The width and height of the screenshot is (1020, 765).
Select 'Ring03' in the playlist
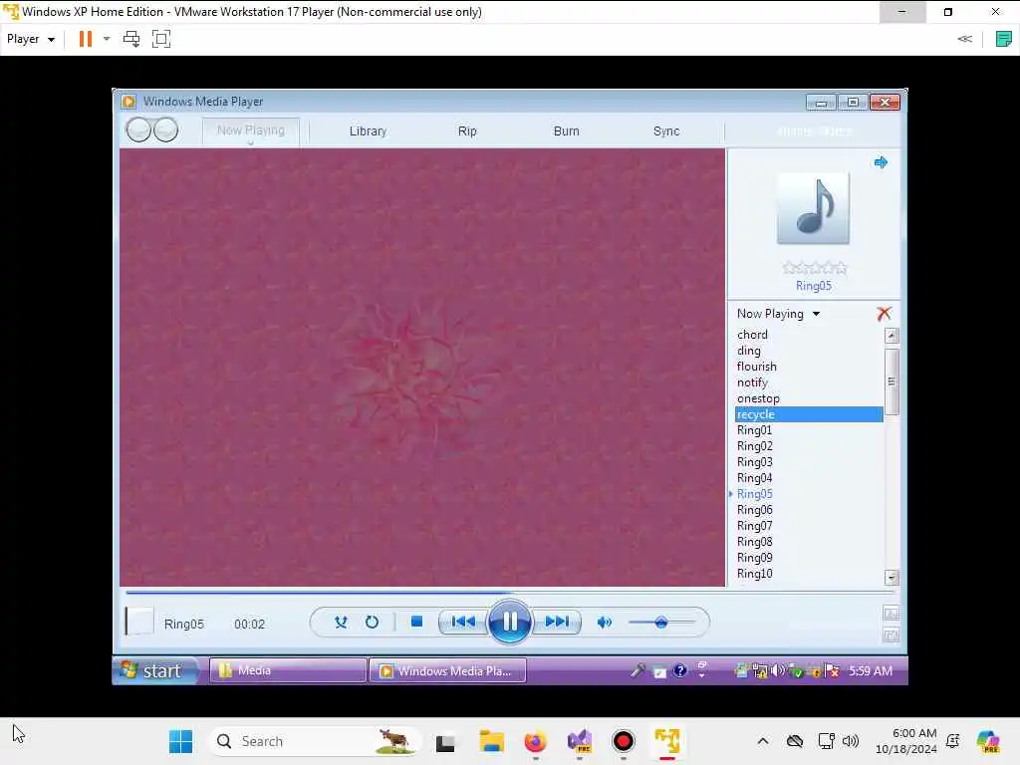point(755,462)
